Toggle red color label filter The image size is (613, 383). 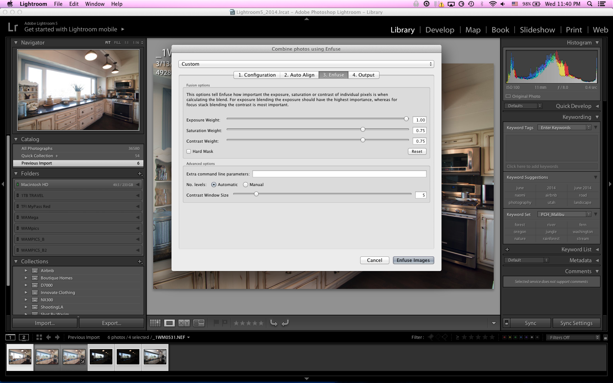[x=504, y=337]
